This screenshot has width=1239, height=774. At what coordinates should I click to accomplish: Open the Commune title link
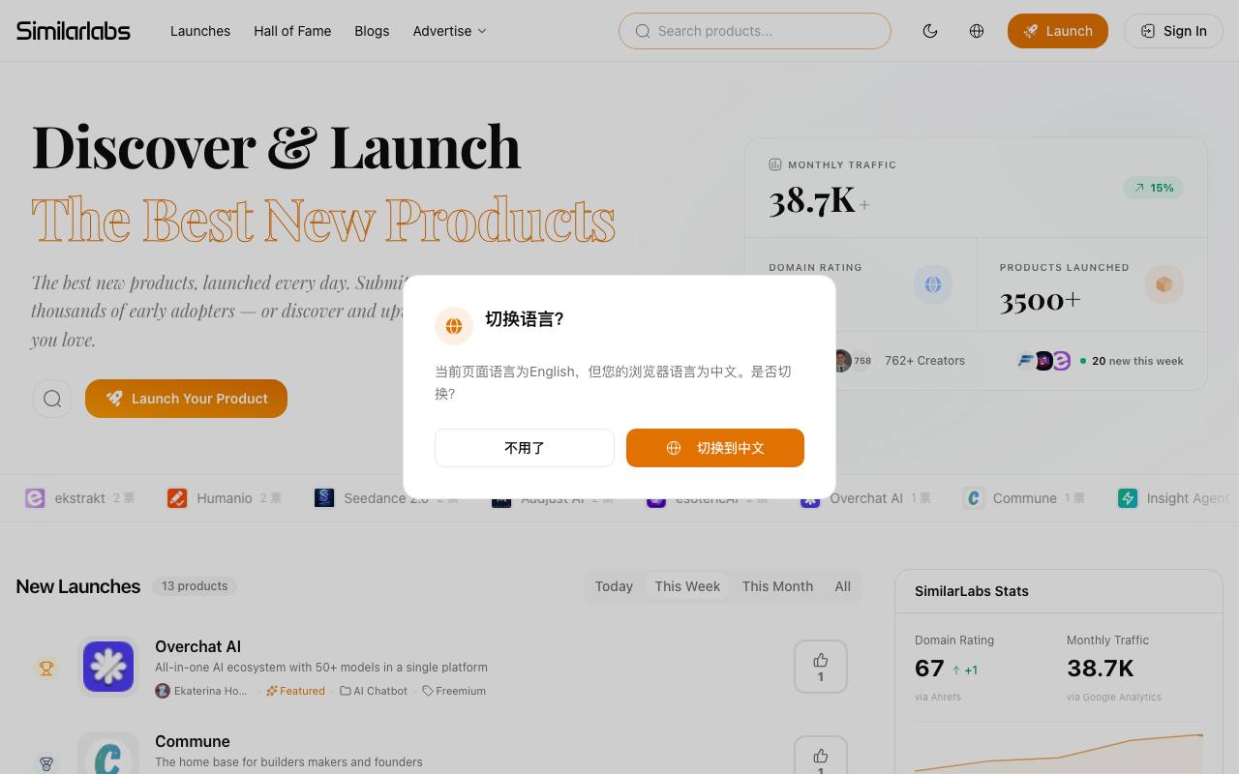point(193,741)
